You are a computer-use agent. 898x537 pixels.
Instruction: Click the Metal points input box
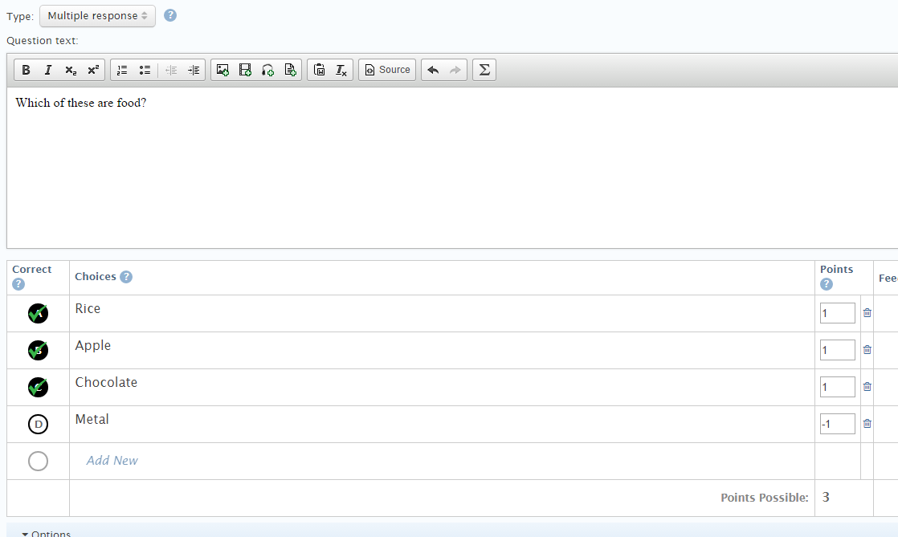click(837, 424)
